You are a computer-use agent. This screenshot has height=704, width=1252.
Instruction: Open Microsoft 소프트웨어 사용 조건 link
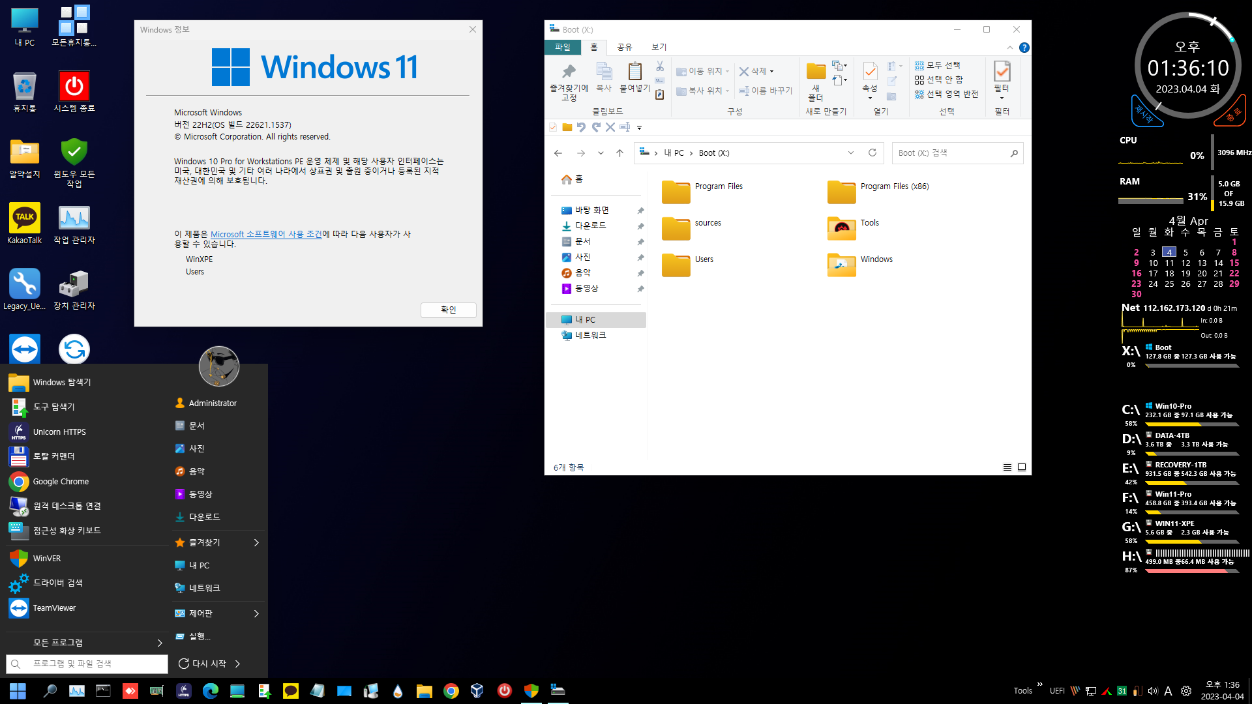(266, 234)
